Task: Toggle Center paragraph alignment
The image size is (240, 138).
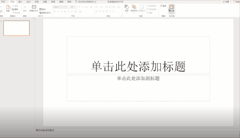Action: (x=100, y=11)
